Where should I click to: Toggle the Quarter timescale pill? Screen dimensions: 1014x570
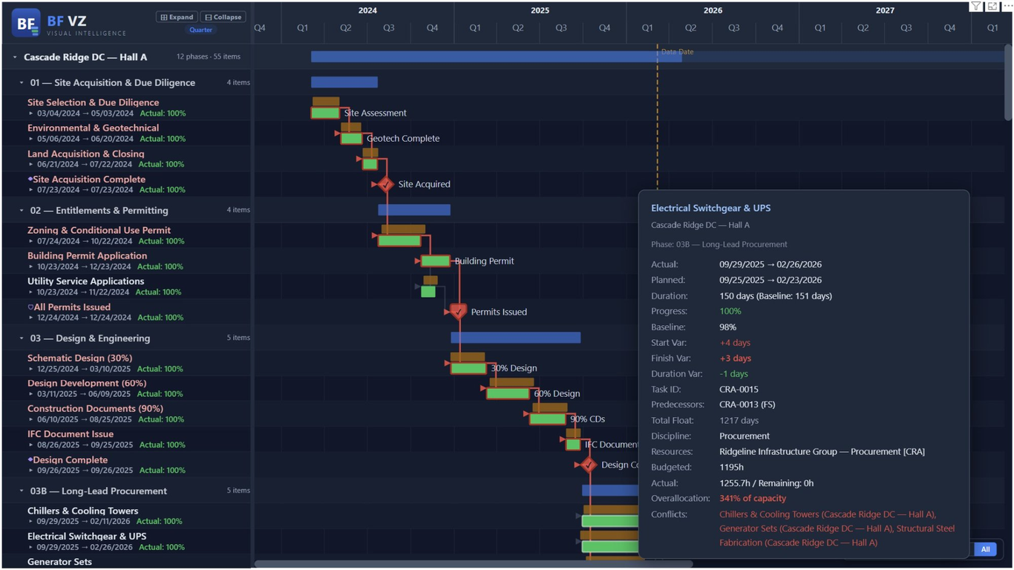(x=200, y=30)
